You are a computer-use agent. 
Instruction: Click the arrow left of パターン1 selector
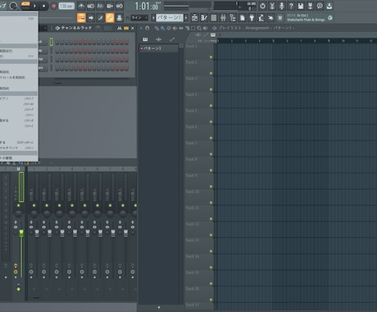(153, 18)
